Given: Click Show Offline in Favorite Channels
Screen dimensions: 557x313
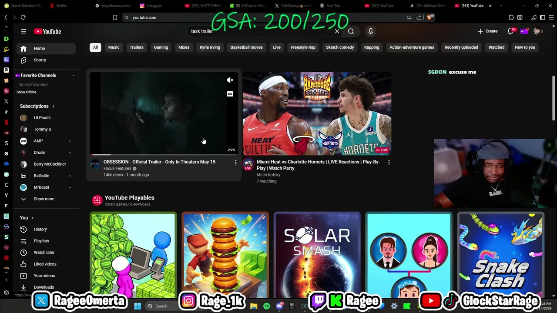Looking at the screenshot, I should 27,92.
